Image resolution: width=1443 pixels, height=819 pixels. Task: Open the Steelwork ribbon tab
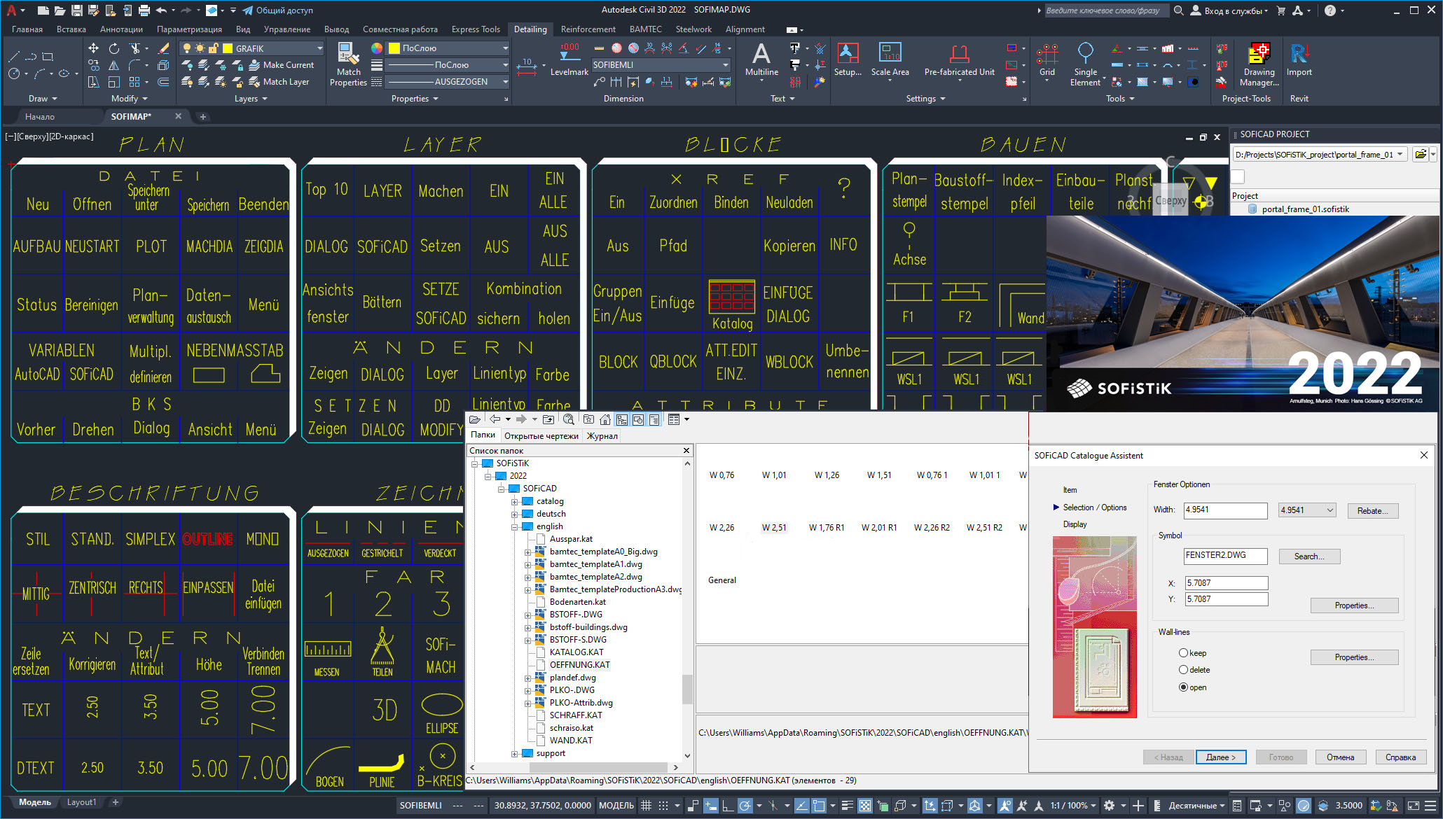[693, 29]
